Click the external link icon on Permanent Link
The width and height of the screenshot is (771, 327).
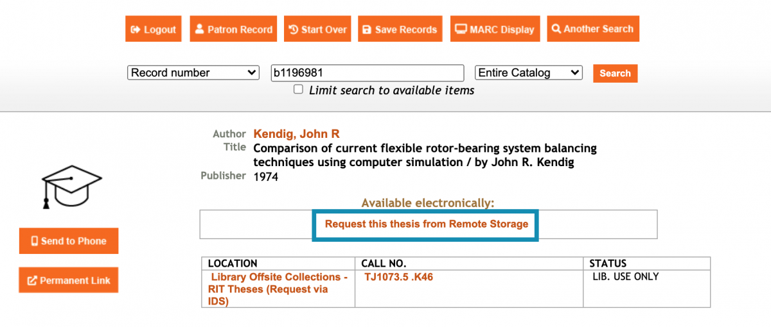point(32,281)
